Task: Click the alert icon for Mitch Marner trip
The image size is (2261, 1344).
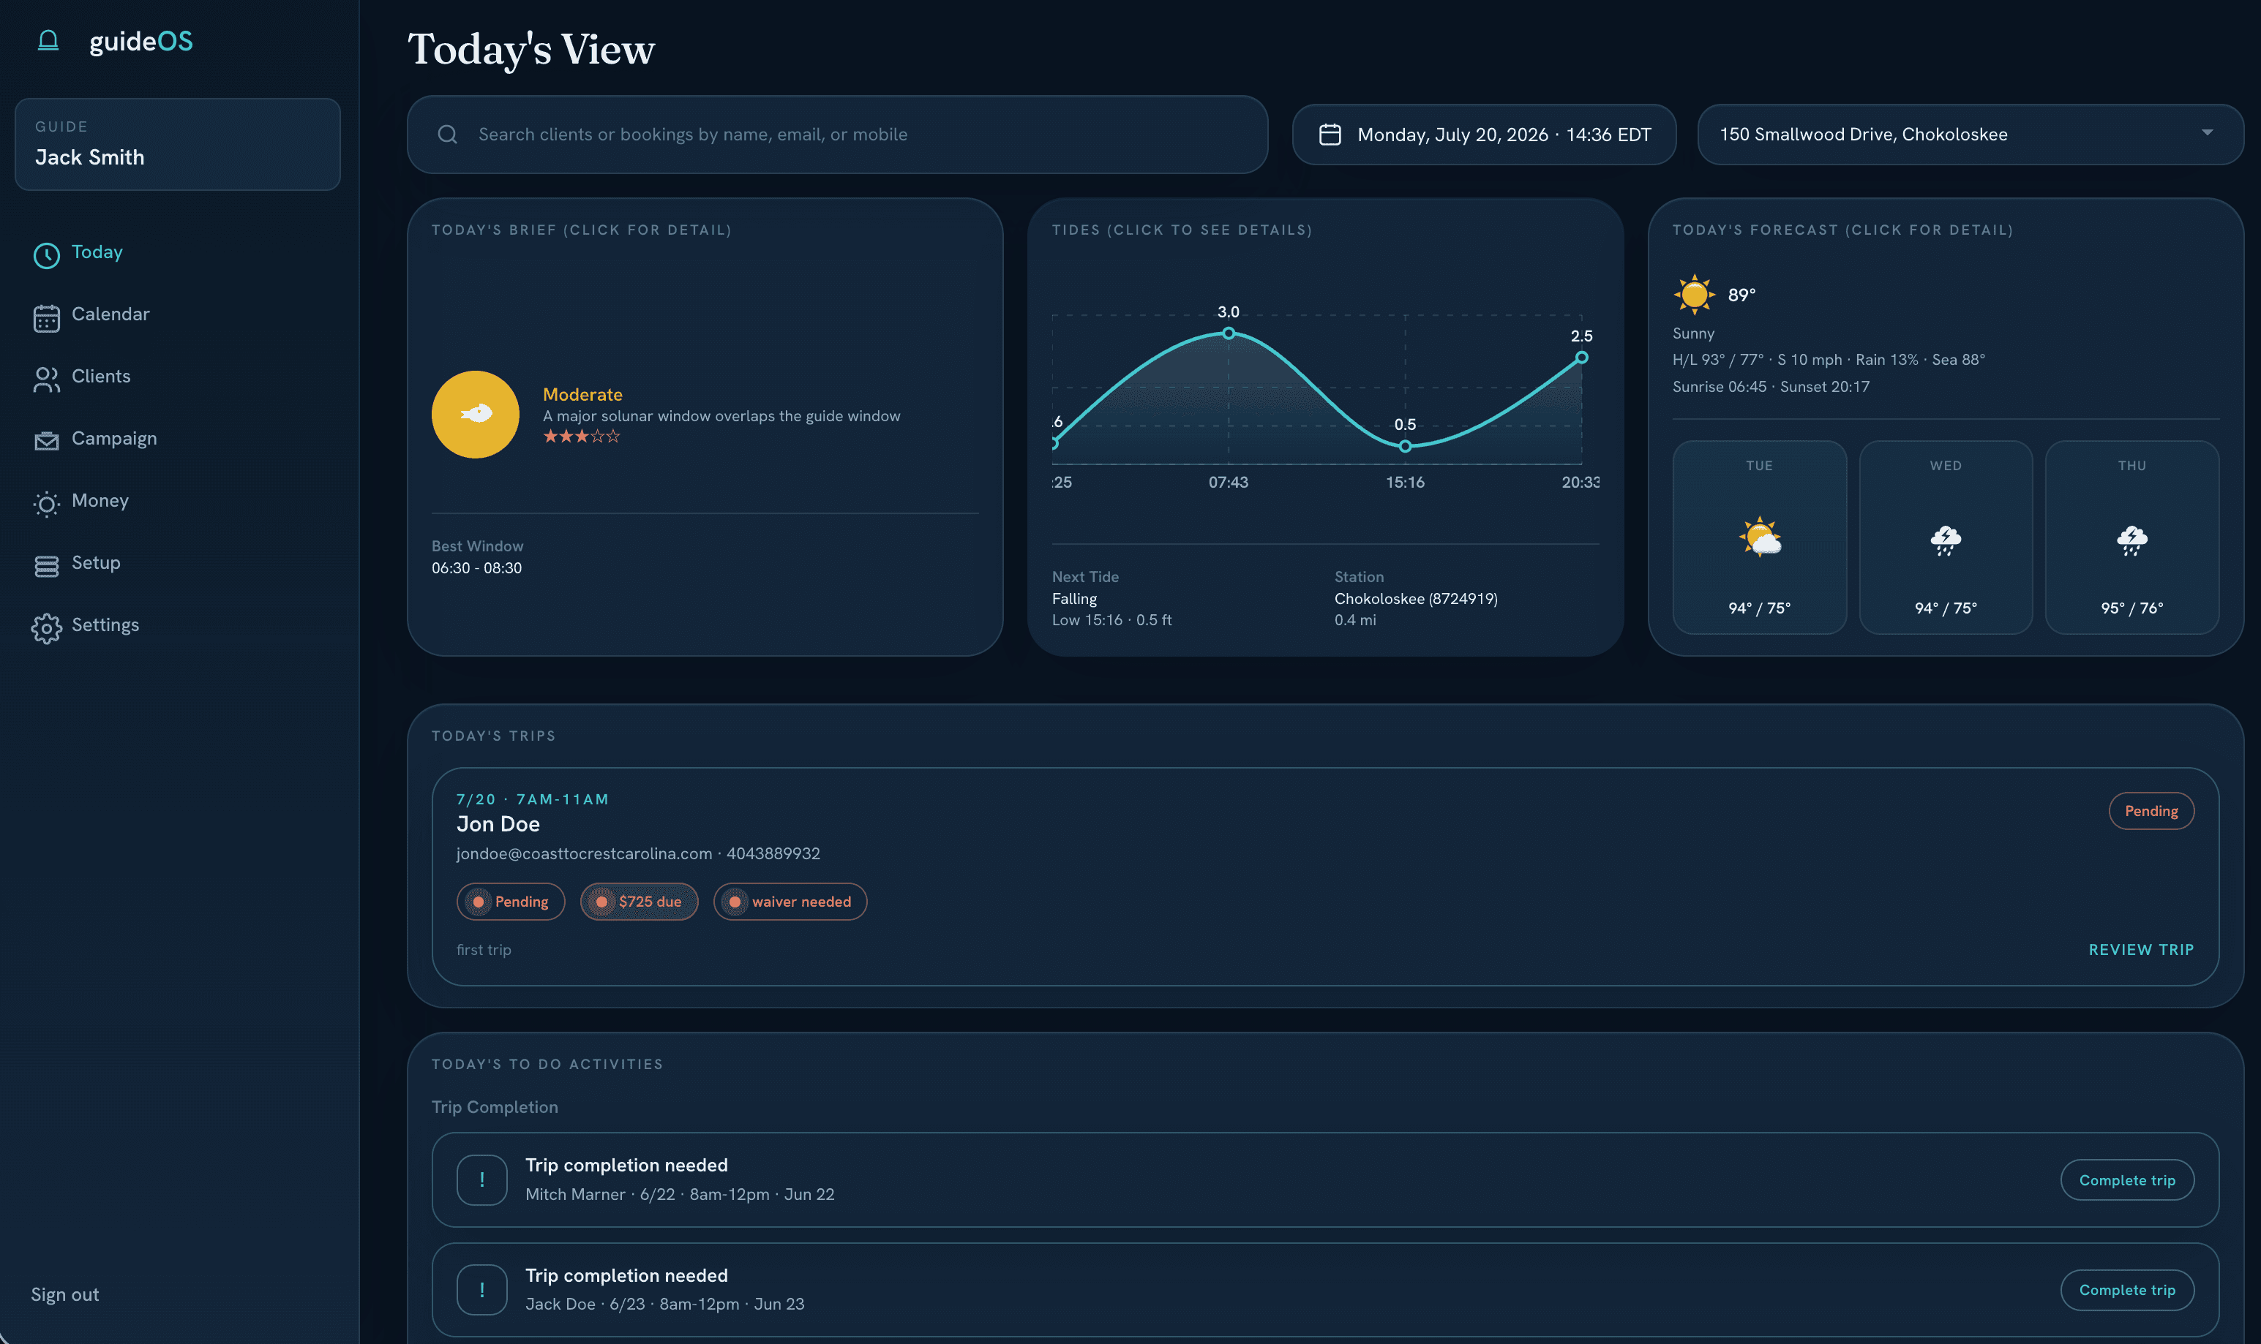Action: [x=481, y=1179]
